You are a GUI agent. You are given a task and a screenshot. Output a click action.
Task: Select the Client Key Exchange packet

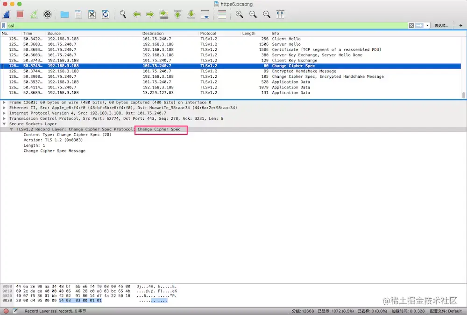pyautogui.click(x=231, y=60)
